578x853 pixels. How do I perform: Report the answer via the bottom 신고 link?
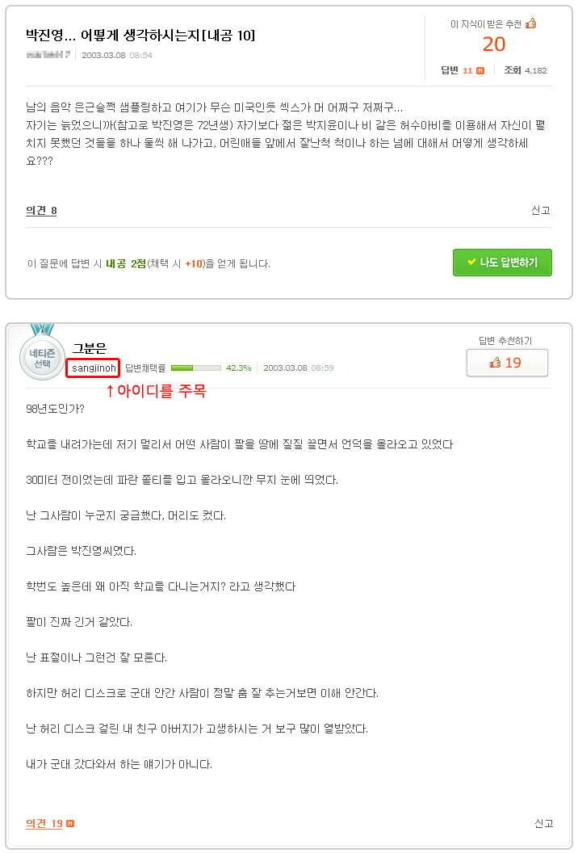click(543, 823)
